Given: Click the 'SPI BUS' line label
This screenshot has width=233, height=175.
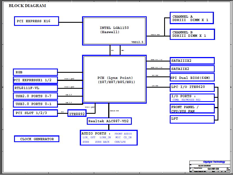Looking at the screenshot, I should [x=155, y=76].
